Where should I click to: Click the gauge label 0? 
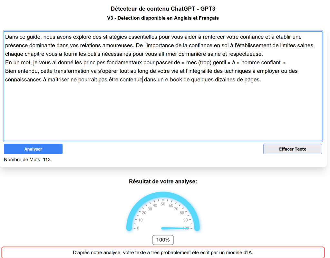tap(138, 228)
